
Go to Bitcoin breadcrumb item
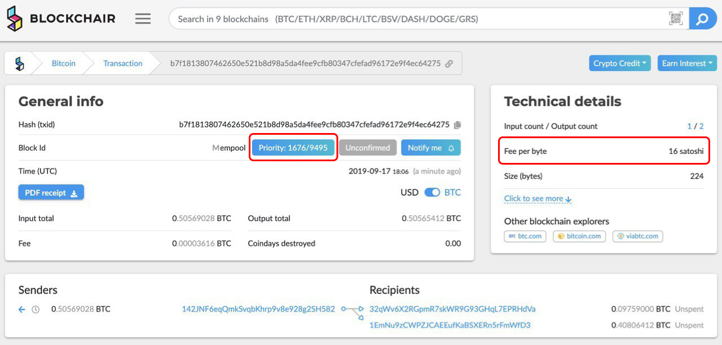click(x=63, y=64)
